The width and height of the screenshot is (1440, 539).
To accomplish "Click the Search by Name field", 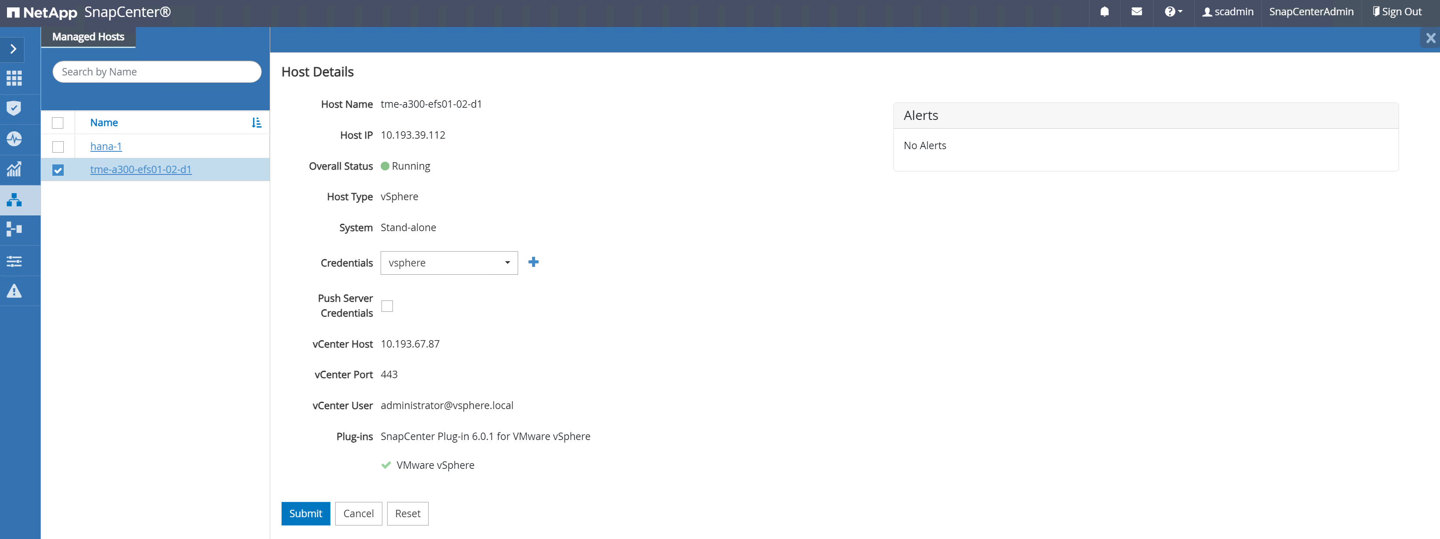I will [157, 72].
